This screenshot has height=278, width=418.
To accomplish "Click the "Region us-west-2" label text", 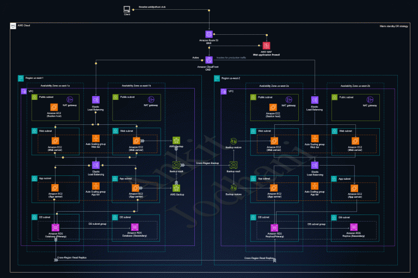I will point(231,78).
